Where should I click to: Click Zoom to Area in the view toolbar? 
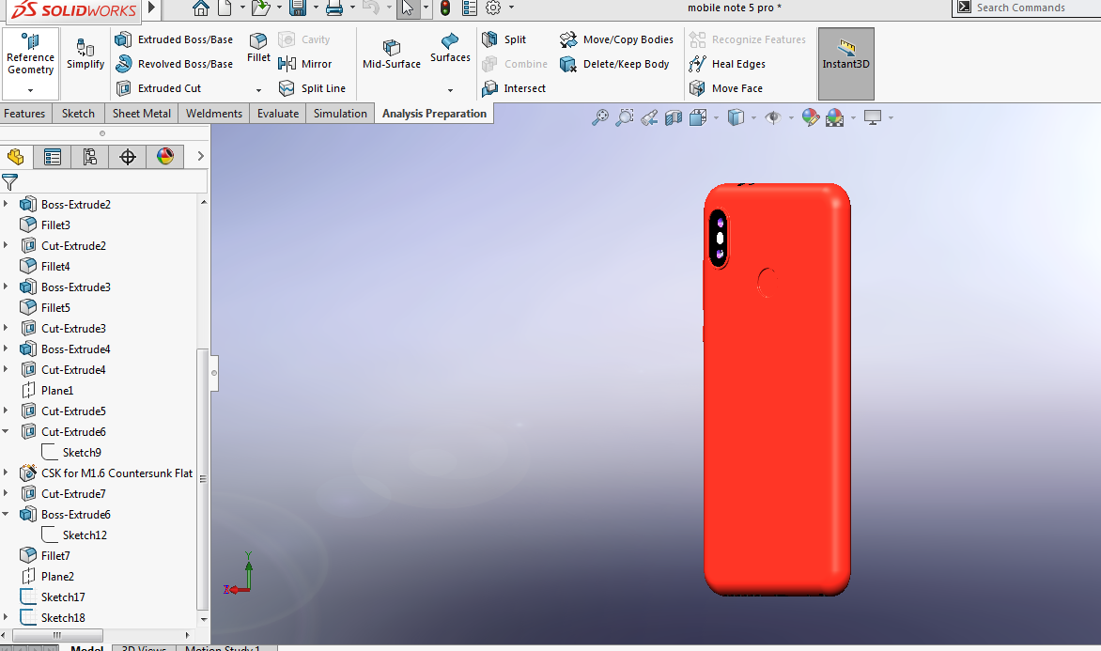click(x=624, y=118)
